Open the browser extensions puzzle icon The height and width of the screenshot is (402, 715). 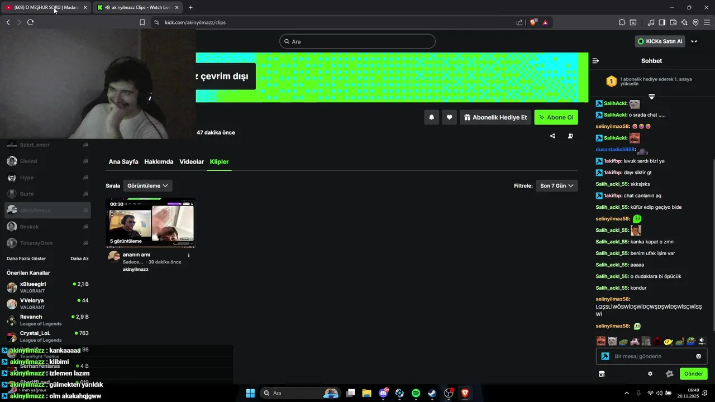pos(622,22)
